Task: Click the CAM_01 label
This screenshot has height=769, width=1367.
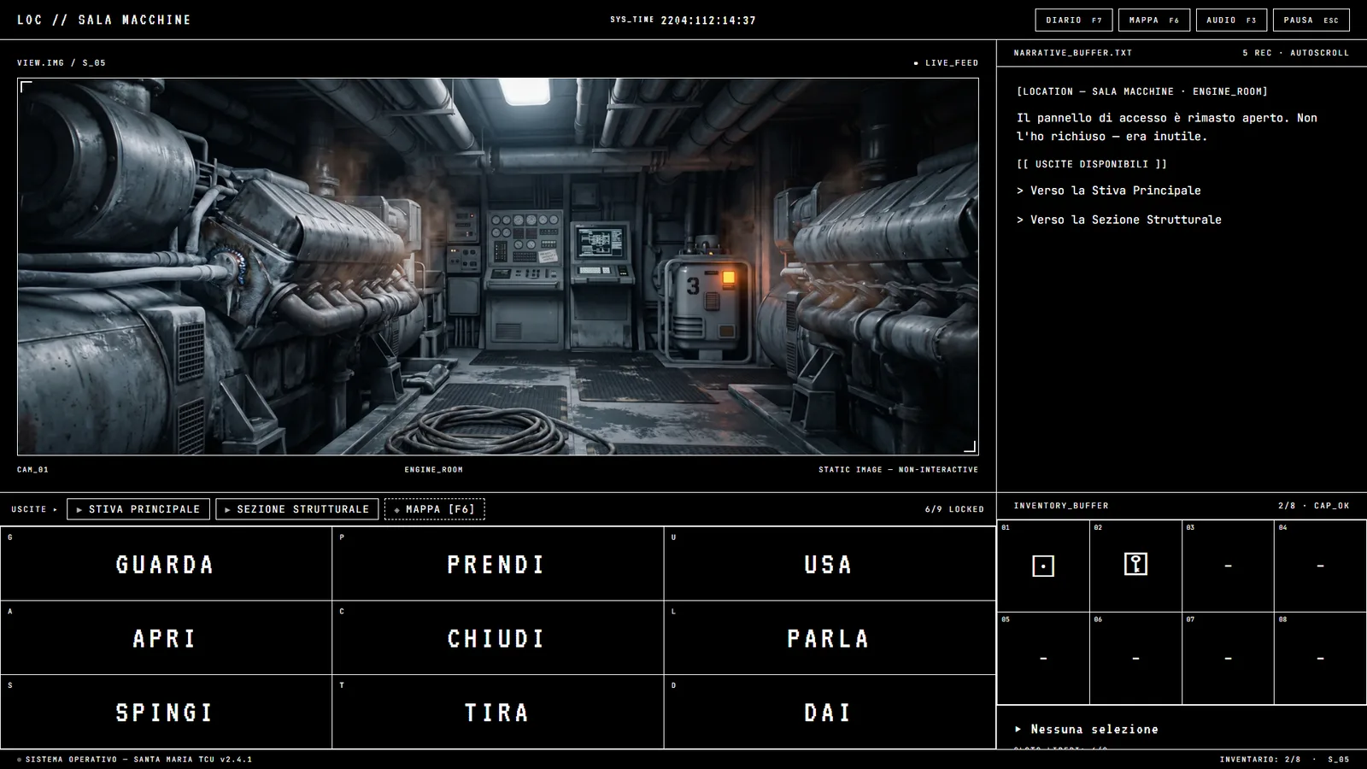Action: 32,470
